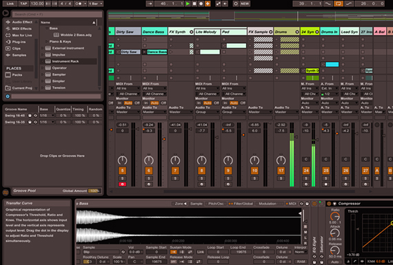The width and height of the screenshot is (393, 265).
Task: Click track 7 pan knob
Action: click(x=175, y=160)
